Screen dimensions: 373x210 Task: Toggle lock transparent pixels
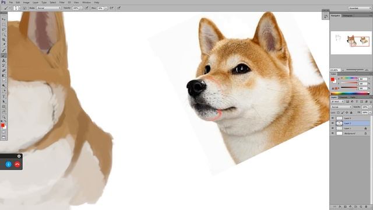point(338,113)
